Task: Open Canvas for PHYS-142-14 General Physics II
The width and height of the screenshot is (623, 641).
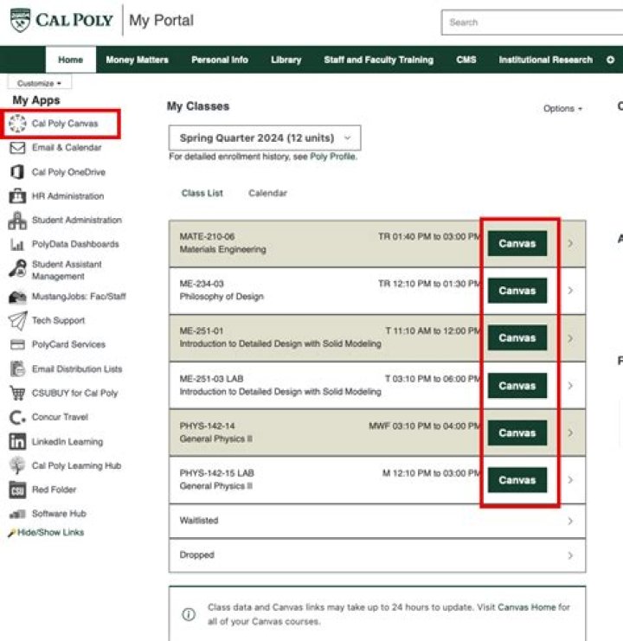Action: (x=517, y=433)
